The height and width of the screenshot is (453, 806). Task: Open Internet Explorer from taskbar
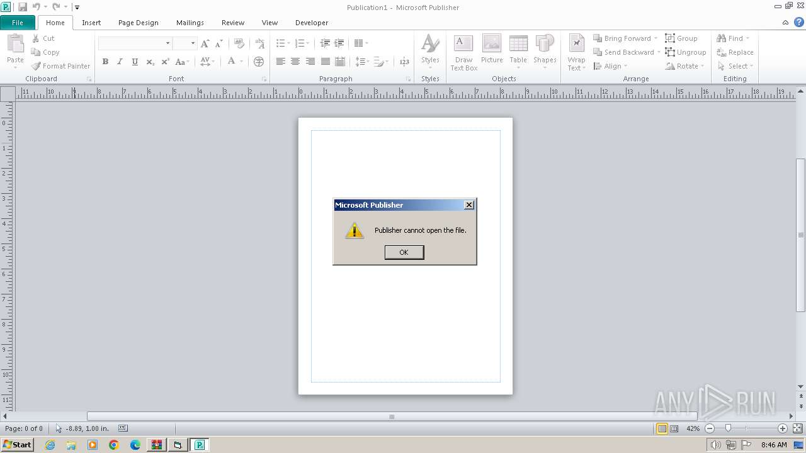click(x=50, y=445)
